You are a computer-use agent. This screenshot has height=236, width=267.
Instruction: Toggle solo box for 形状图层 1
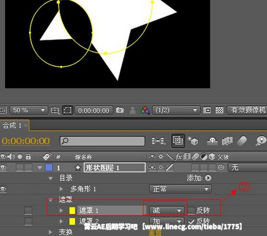click(20, 168)
